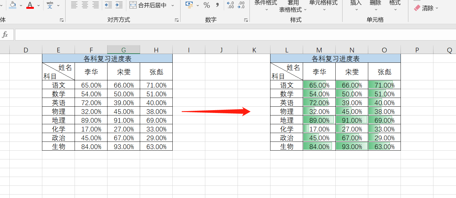Center text horizontally icon

point(85,5)
